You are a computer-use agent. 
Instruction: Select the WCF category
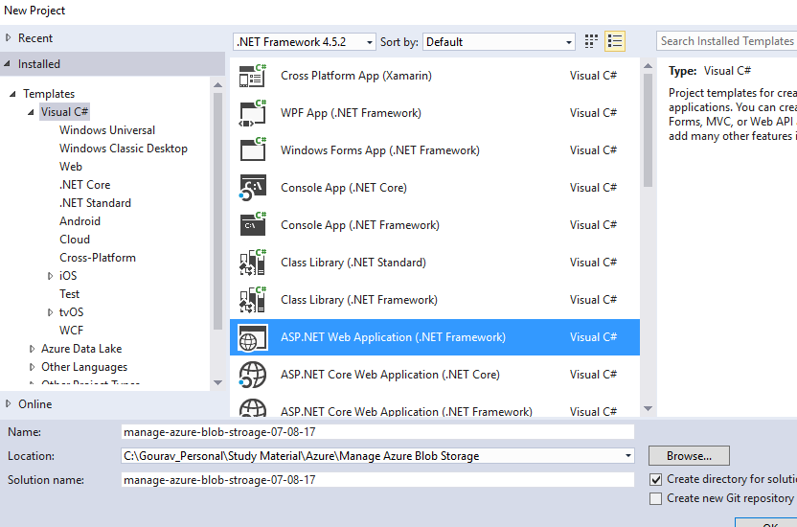(x=71, y=331)
